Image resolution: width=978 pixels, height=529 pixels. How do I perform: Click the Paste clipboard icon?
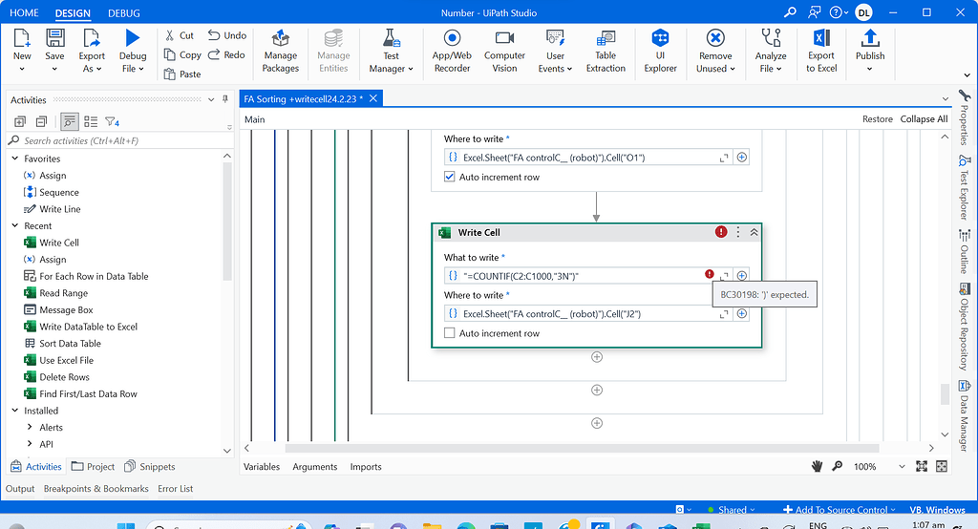tap(170, 74)
